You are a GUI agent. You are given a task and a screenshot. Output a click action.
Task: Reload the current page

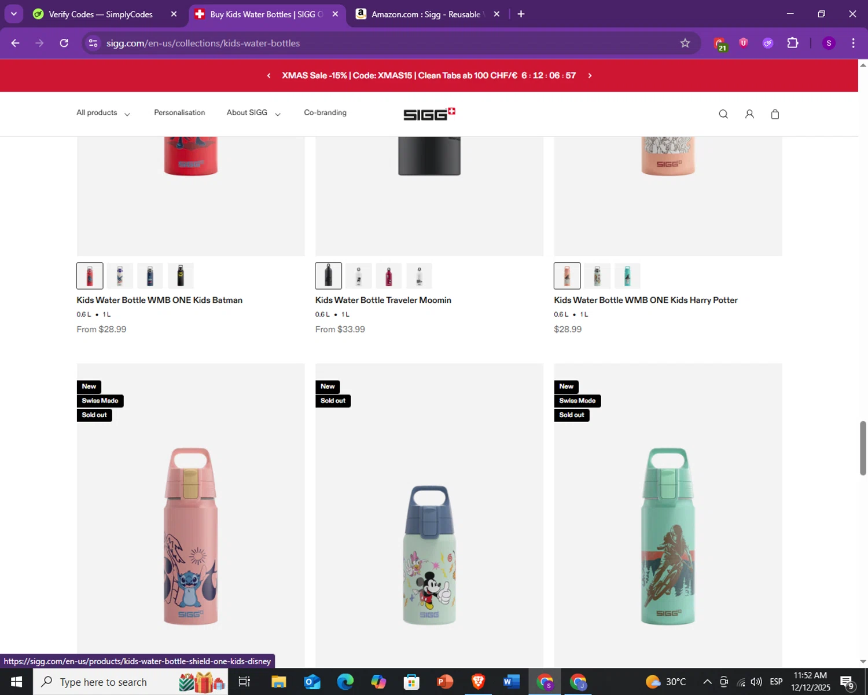coord(64,43)
